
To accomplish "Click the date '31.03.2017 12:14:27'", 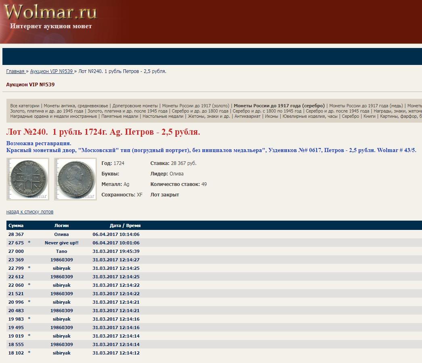I will [x=116, y=260].
